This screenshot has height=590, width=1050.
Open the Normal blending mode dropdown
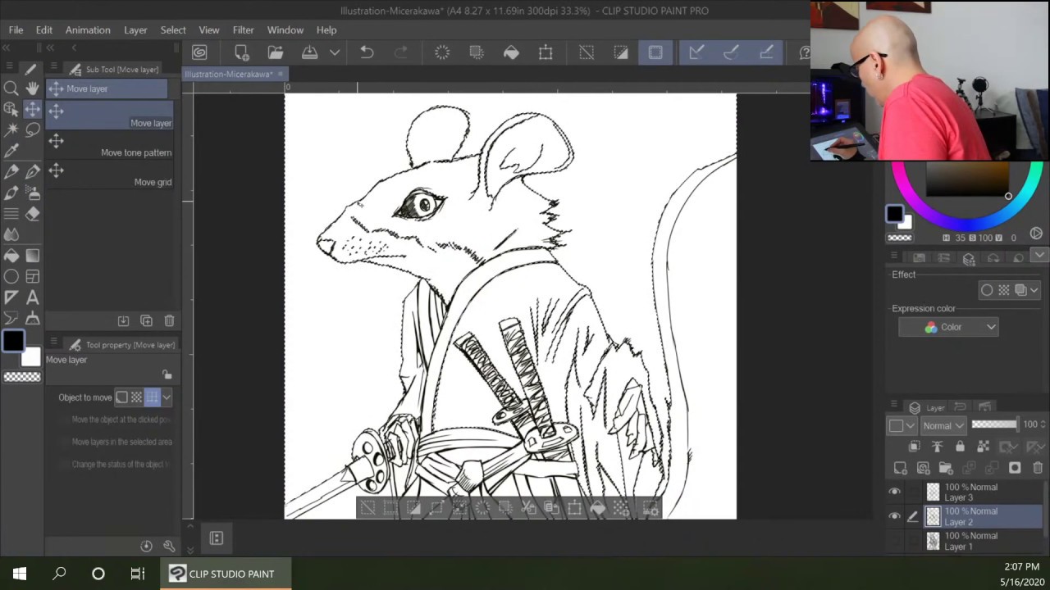point(943,425)
